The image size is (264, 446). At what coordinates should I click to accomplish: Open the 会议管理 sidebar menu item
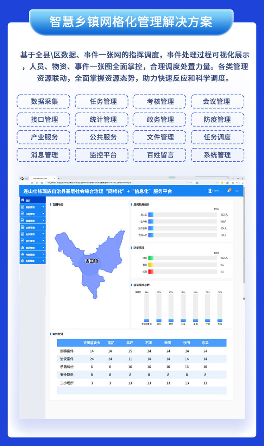(x=30, y=234)
